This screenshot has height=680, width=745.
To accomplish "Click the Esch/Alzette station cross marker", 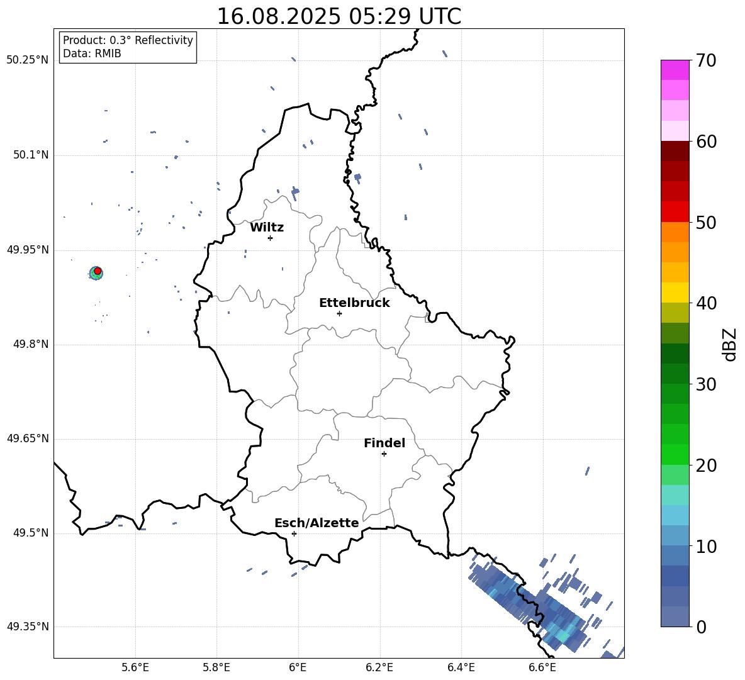I will [x=294, y=533].
